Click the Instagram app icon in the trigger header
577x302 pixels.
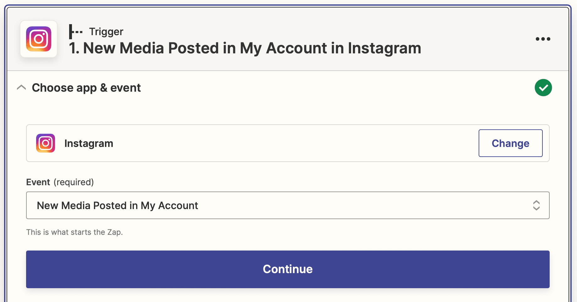coord(39,39)
